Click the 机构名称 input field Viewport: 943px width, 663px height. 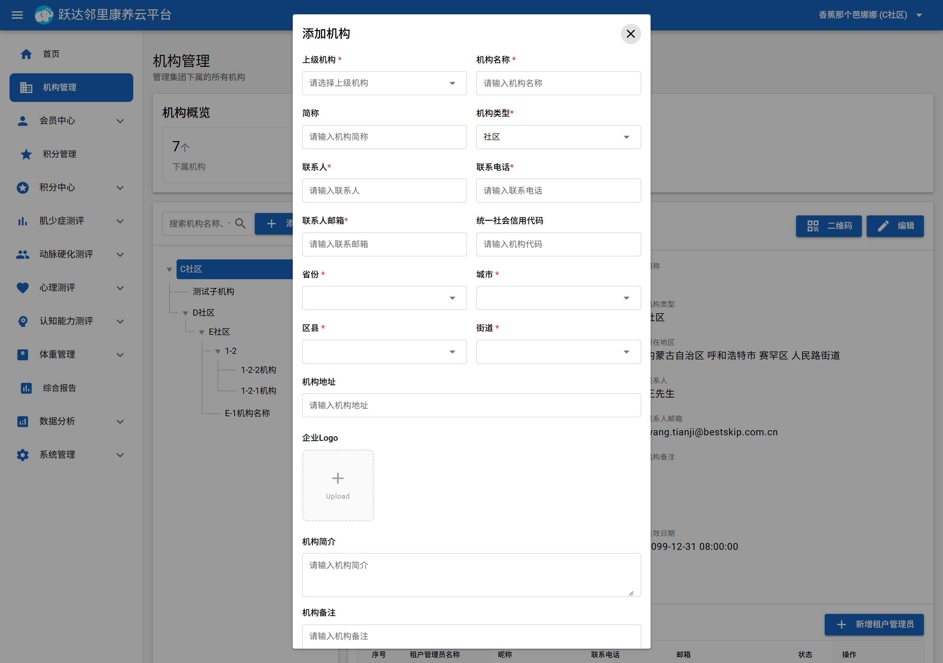click(x=558, y=84)
